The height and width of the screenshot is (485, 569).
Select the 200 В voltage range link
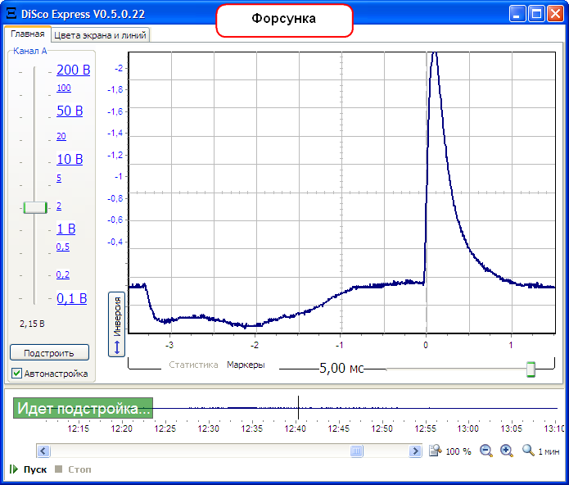click(x=73, y=70)
